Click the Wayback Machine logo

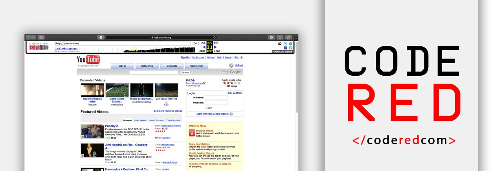tap(39, 47)
